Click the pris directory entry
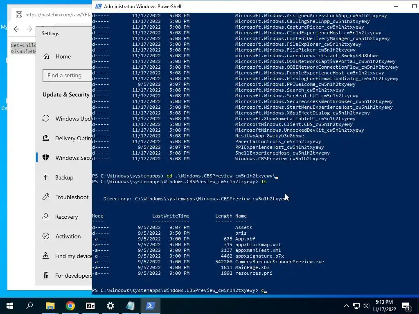Screen dimensions: 419x314 (x=241, y=233)
